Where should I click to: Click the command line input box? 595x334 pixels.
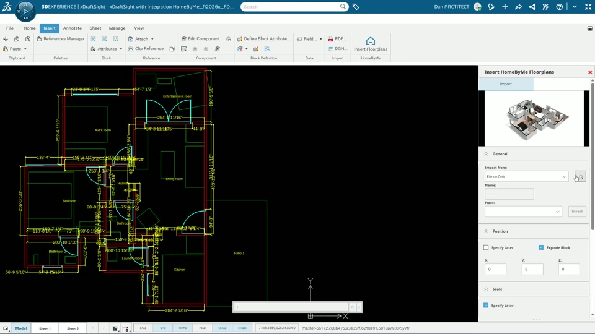coord(291,307)
